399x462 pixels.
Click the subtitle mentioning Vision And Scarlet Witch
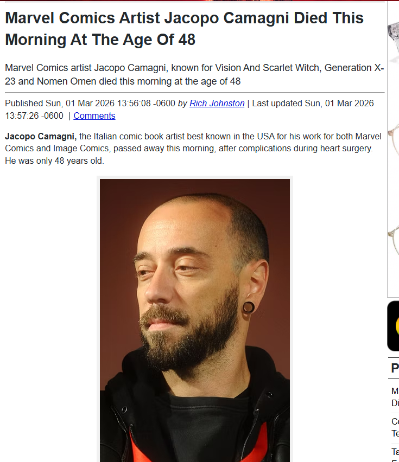click(194, 74)
